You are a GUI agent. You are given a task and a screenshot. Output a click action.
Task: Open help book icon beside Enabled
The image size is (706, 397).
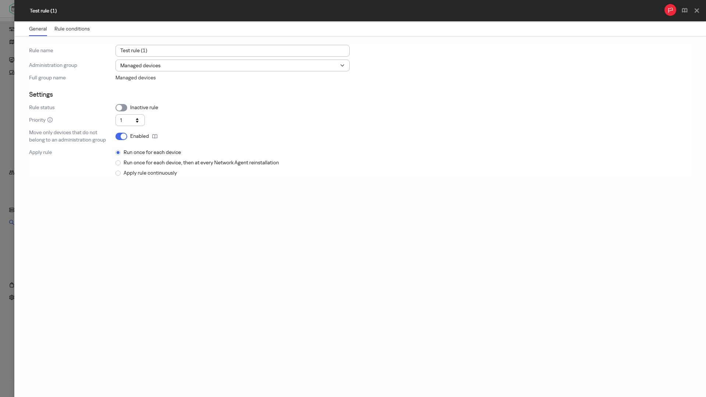tap(155, 136)
